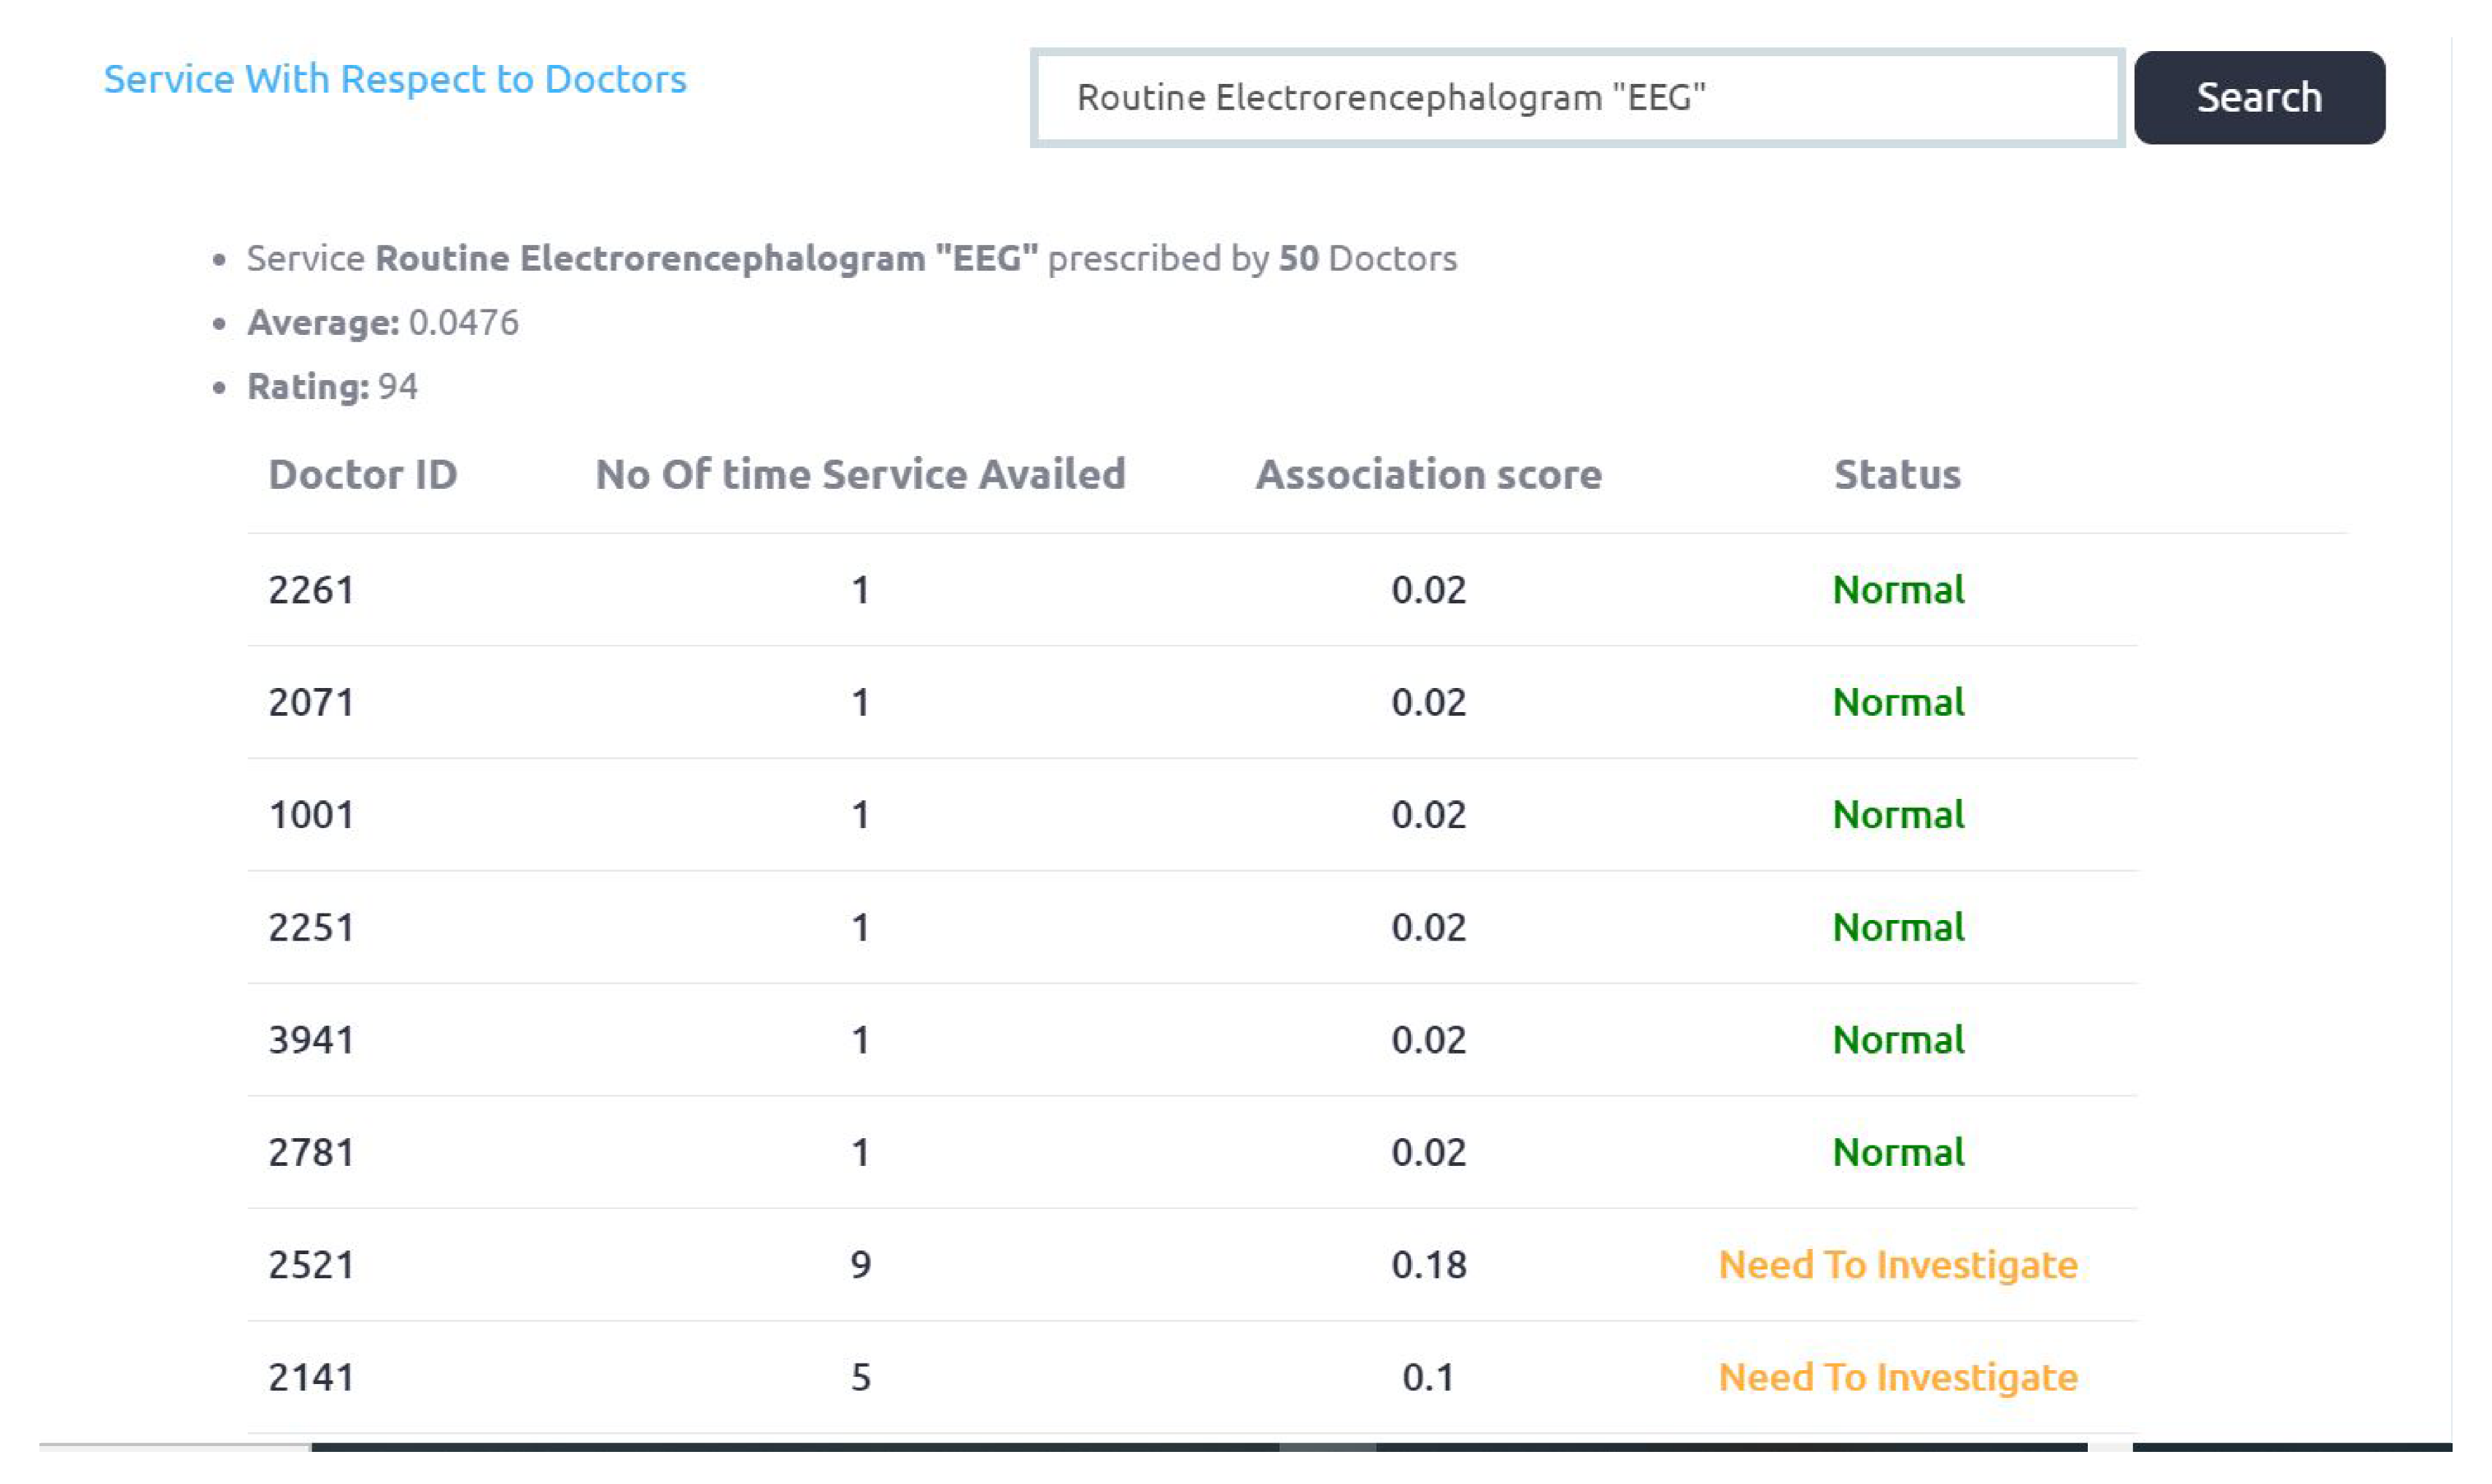This screenshot has height=1484, width=2492.
Task: Click association score 0.18 cell
Action: tap(1428, 1265)
